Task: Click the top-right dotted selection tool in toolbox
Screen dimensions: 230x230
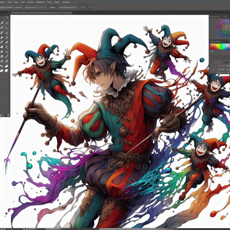Action: (x=7, y=23)
